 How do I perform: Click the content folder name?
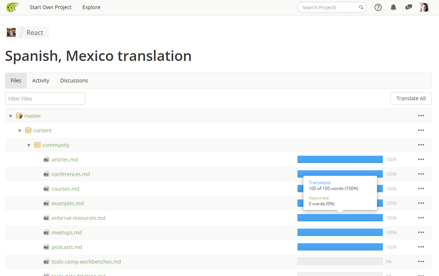point(43,131)
